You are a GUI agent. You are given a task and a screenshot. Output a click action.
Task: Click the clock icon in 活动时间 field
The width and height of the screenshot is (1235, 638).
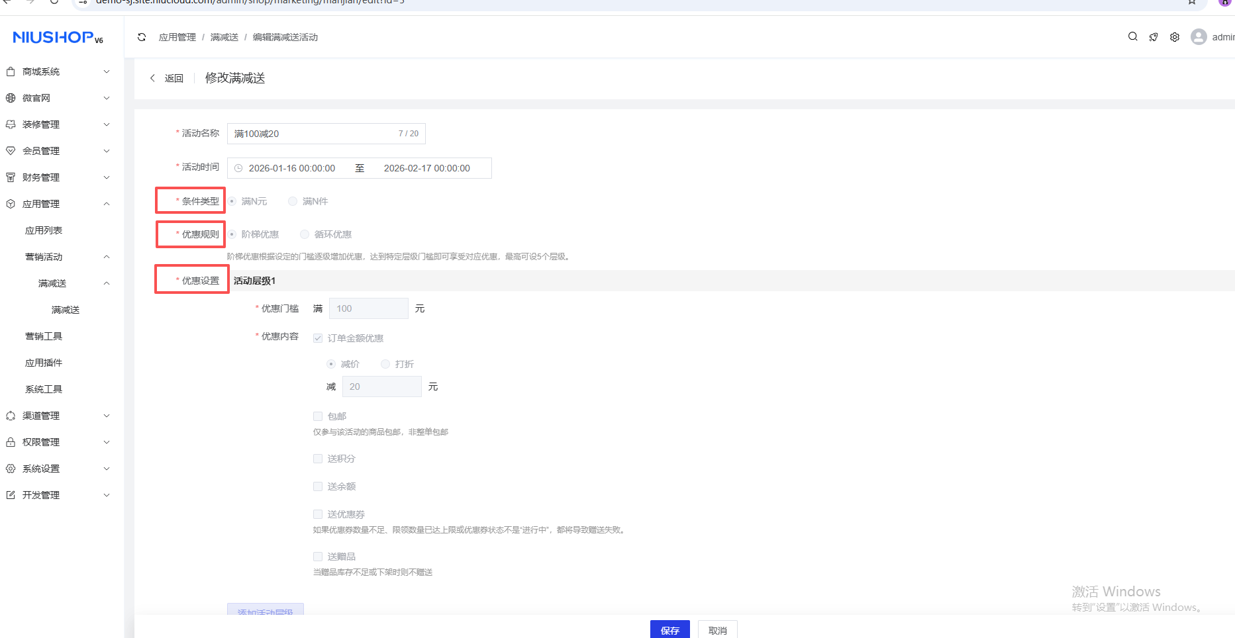tap(238, 168)
